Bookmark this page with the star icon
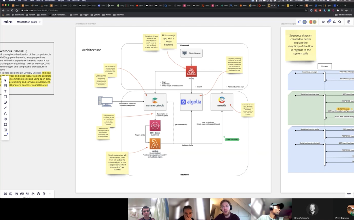This screenshot has height=220, width=354. click(x=306, y=10)
